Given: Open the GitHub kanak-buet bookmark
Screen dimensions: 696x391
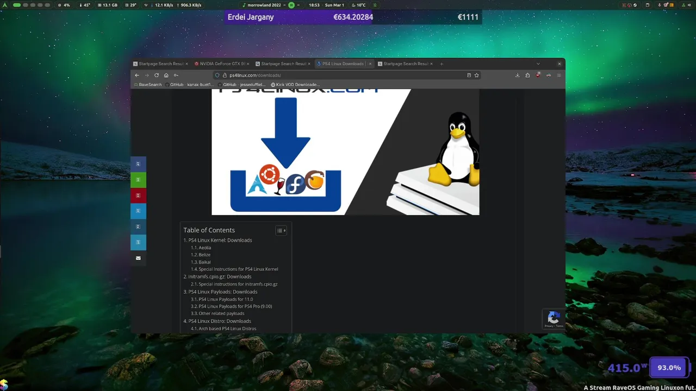Looking at the screenshot, I should pos(189,85).
